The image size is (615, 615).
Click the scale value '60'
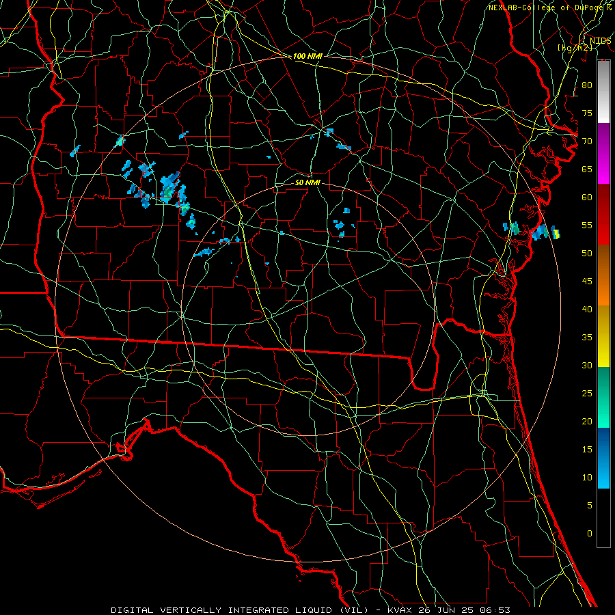[x=587, y=197]
